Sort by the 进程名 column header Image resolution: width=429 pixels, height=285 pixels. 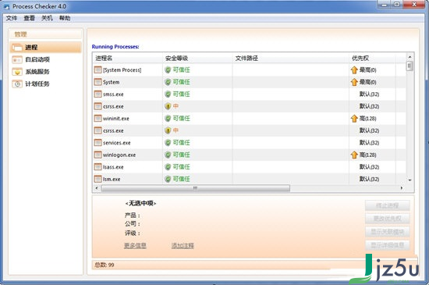[127, 58]
